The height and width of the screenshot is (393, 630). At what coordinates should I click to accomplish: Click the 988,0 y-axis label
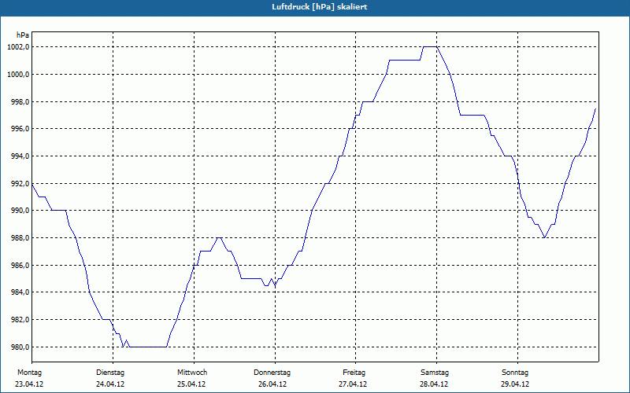pos(20,238)
